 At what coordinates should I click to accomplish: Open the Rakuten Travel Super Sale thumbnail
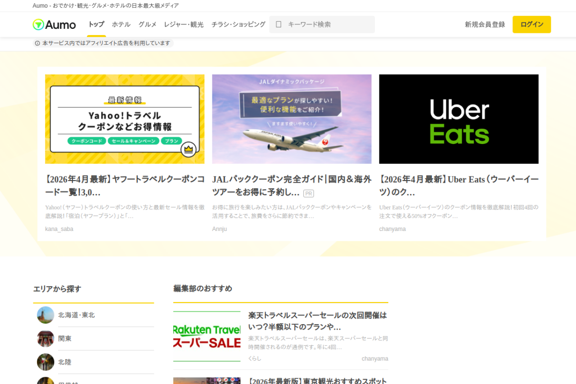click(x=207, y=336)
